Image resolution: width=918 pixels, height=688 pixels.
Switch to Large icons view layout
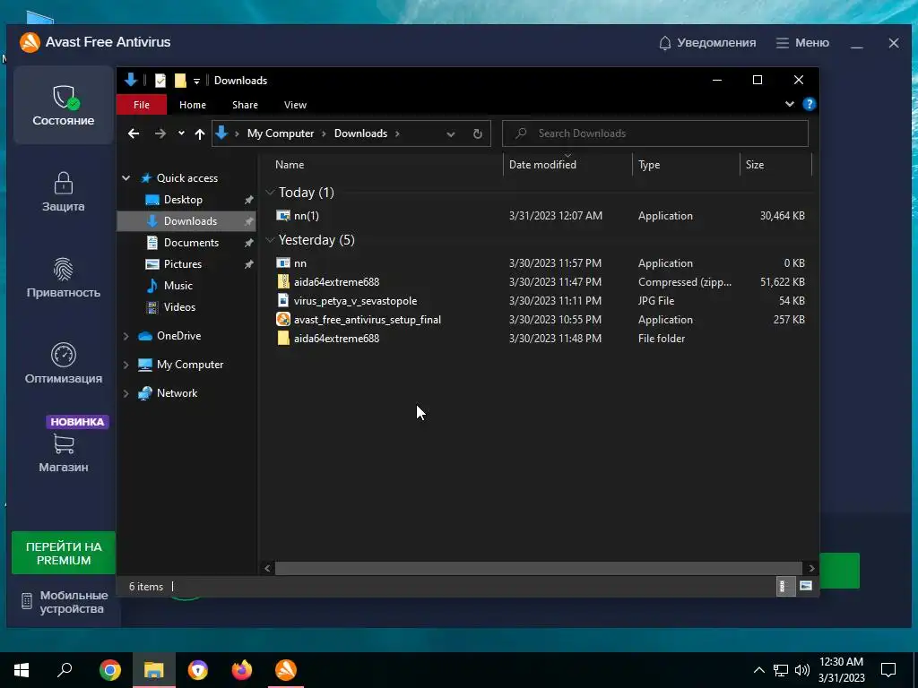[x=806, y=586]
